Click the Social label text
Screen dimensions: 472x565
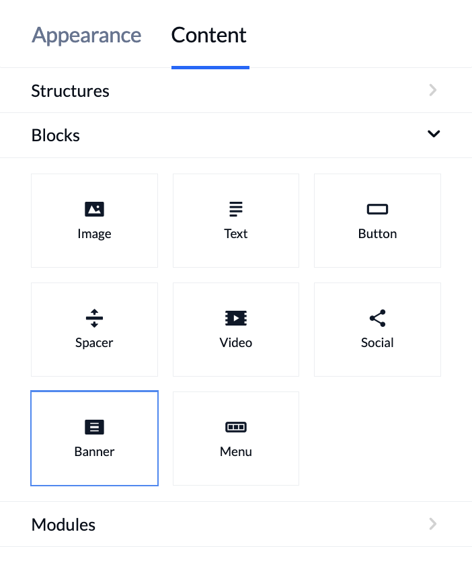[377, 342]
